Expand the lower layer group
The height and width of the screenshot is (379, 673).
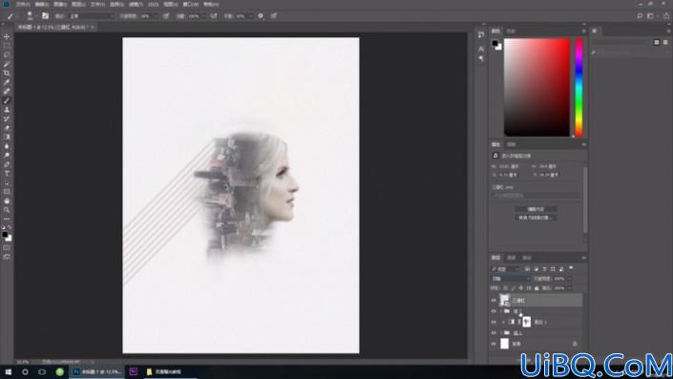pyautogui.click(x=501, y=332)
